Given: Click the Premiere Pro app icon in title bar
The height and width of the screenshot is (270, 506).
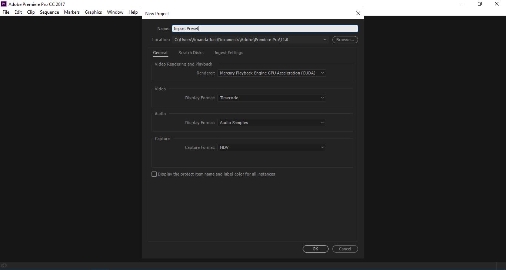Looking at the screenshot, I should [4, 4].
